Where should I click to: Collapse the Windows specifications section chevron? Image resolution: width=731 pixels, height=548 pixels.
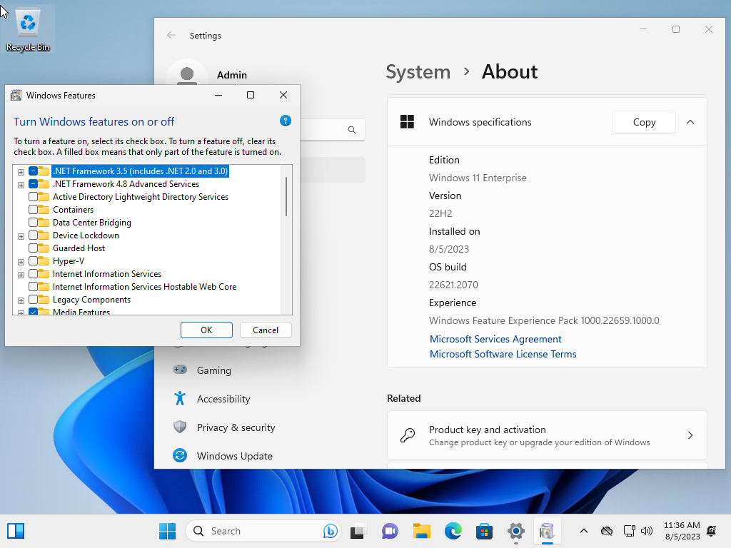690,121
